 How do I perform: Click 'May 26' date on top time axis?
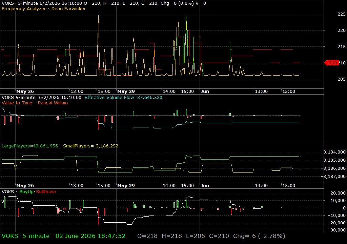coord(25,91)
